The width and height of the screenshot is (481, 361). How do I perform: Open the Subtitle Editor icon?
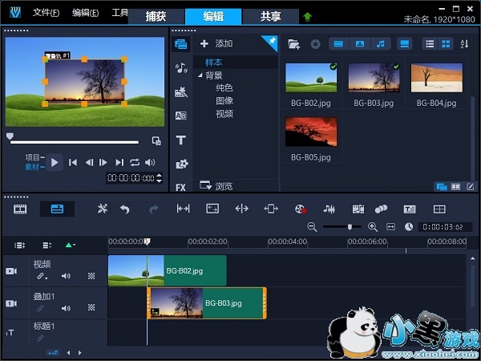[410, 209]
